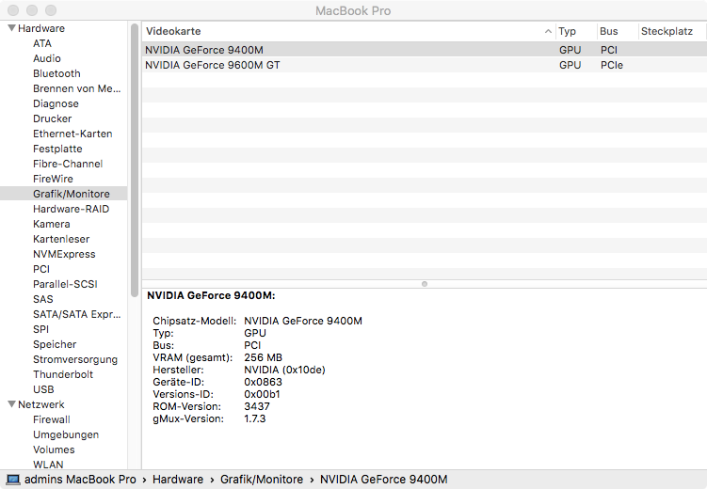Click NVIDIA GeForce 9400M in path bar
Screen dimensions: 707x489
tap(384, 480)
